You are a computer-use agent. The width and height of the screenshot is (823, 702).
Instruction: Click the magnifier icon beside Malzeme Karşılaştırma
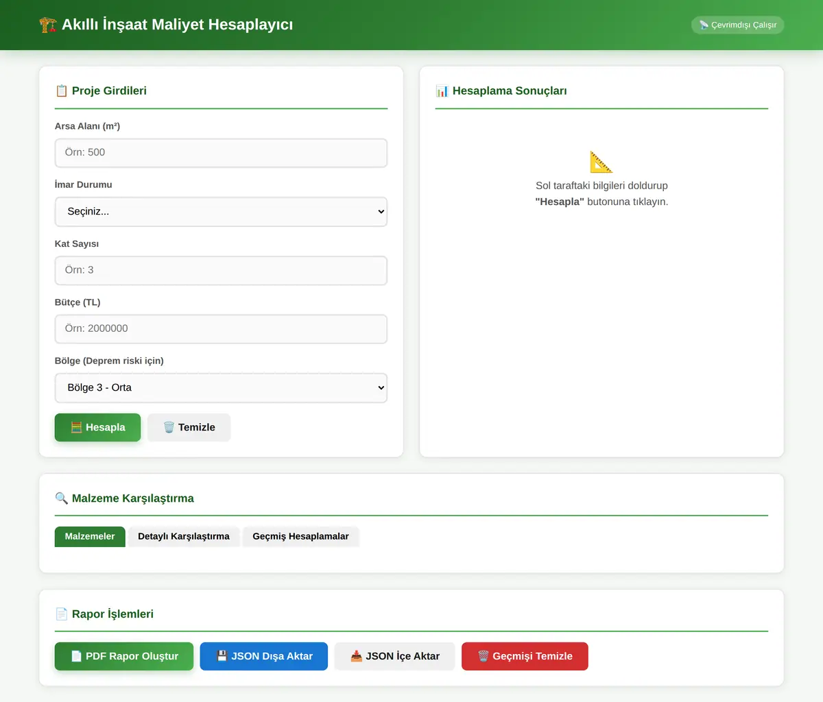pyautogui.click(x=62, y=498)
